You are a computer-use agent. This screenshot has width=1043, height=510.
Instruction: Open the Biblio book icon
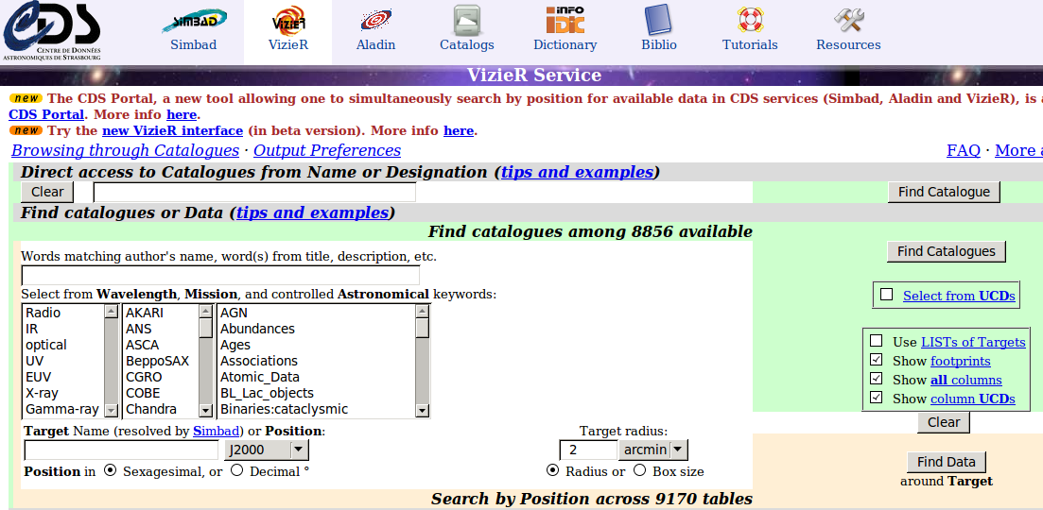(658, 20)
